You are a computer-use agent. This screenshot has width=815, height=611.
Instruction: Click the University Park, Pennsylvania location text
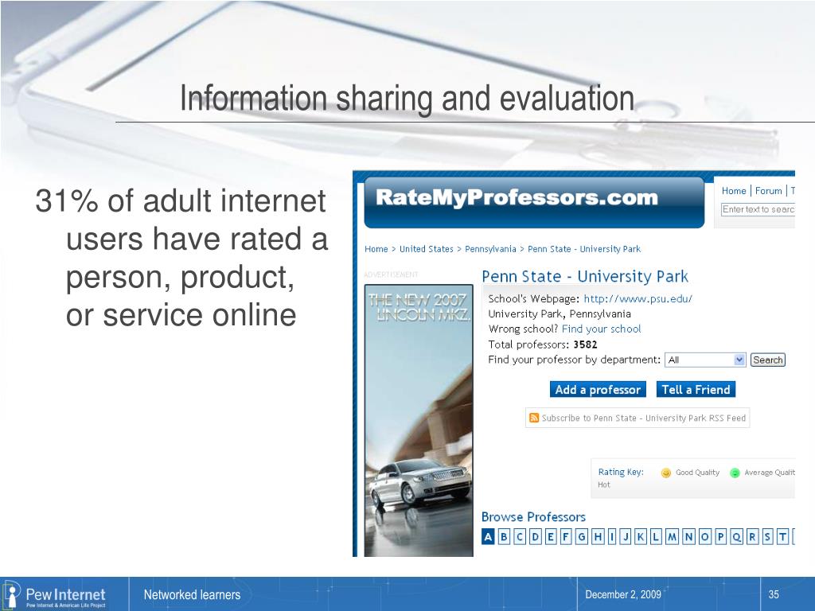[560, 313]
